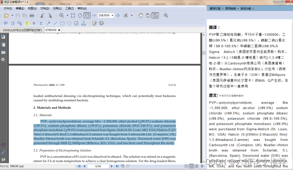293x170 pixels.
Task: Open the 其他功能 dropdown
Action: [x=247, y=8]
